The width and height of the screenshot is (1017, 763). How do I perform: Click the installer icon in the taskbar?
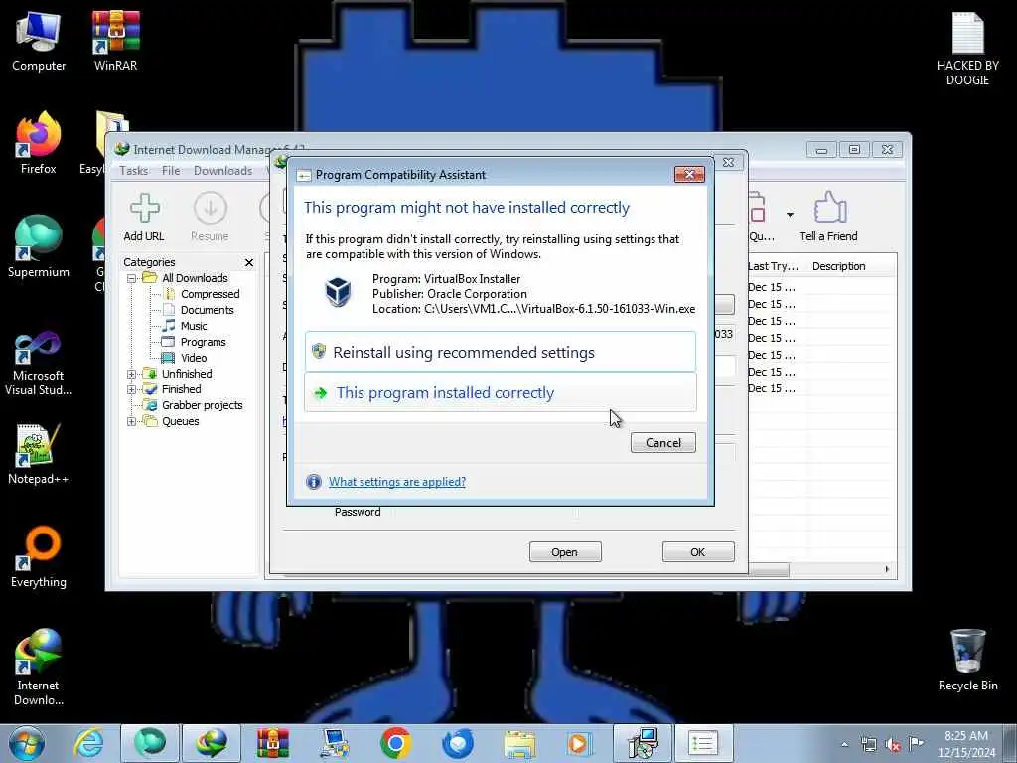point(643,743)
